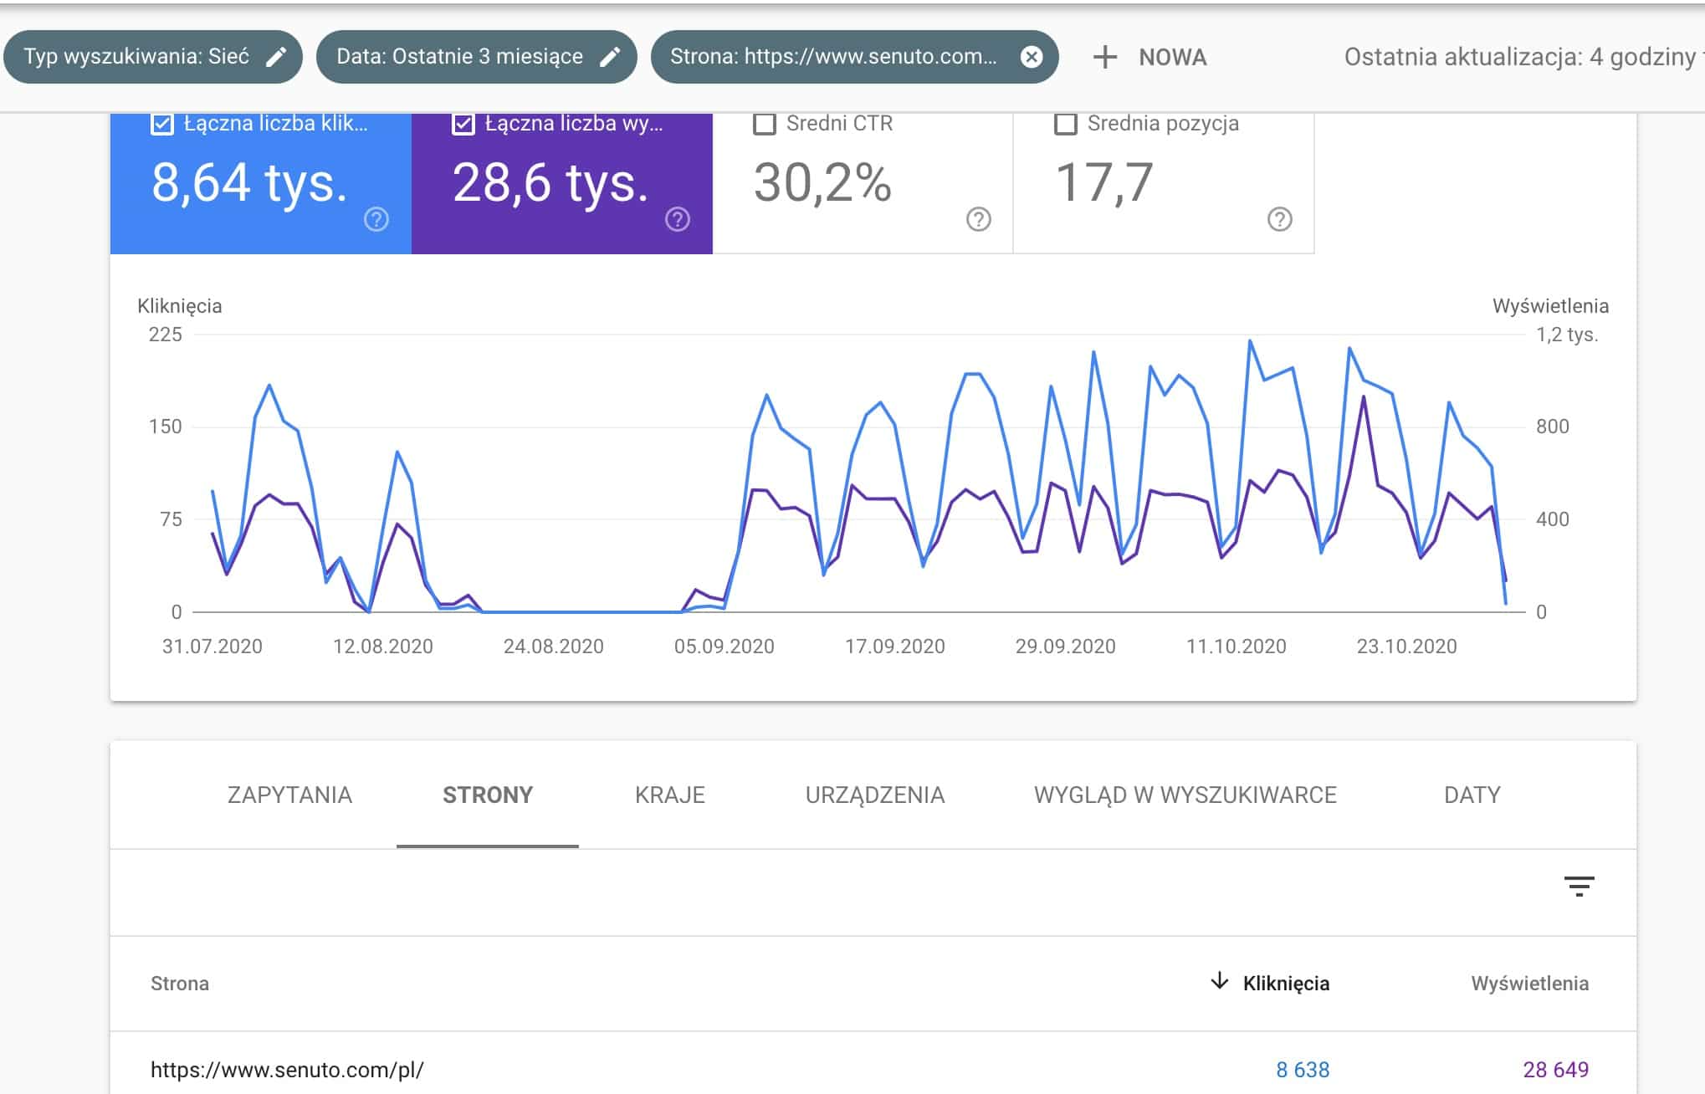The height and width of the screenshot is (1094, 1705).
Task: Open the Data: Ostatnie 3 miesiące chip
Action: [x=477, y=57]
